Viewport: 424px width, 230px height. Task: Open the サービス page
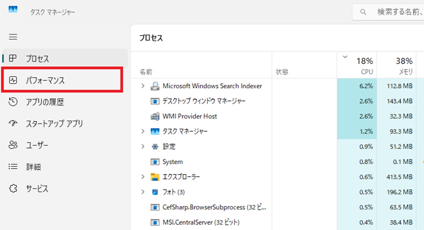65,188
